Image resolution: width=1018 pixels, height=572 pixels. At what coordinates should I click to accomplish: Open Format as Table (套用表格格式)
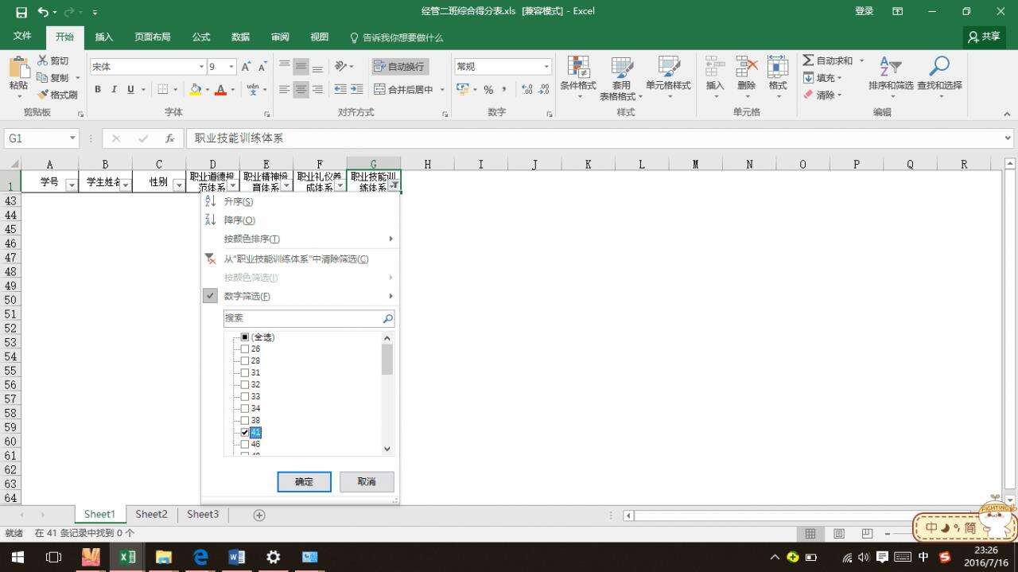621,77
